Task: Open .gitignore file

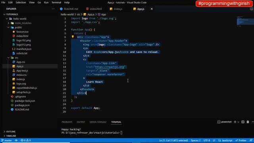Action: pyautogui.click(x=20, y=97)
